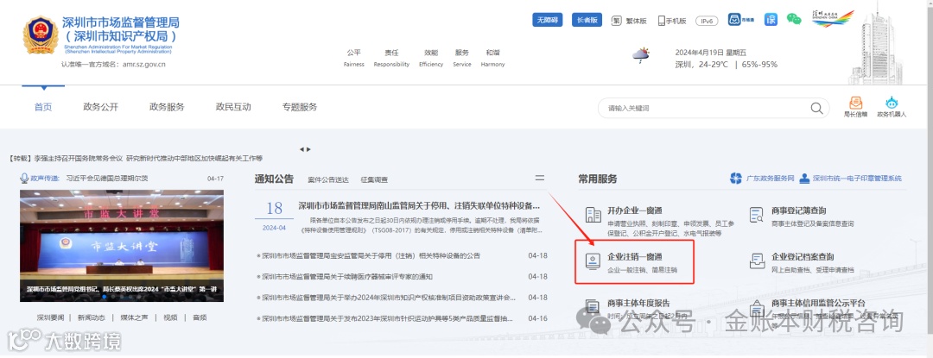Viewport: 933px width, 358px height.
Task: Click the 商事登记簿查询 search-document icon
Action: (756, 215)
